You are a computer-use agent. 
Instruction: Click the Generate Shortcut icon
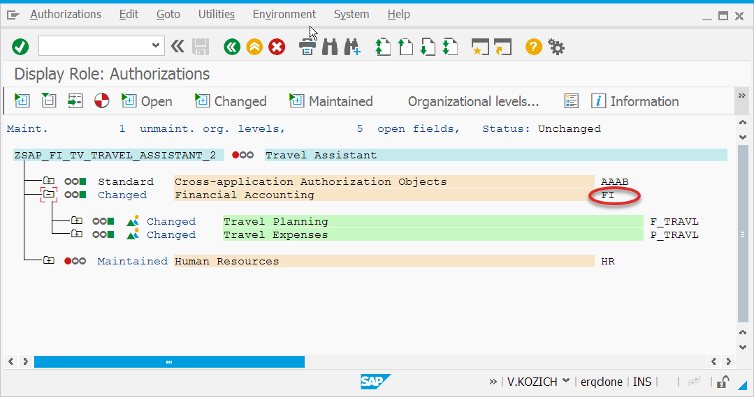(502, 47)
